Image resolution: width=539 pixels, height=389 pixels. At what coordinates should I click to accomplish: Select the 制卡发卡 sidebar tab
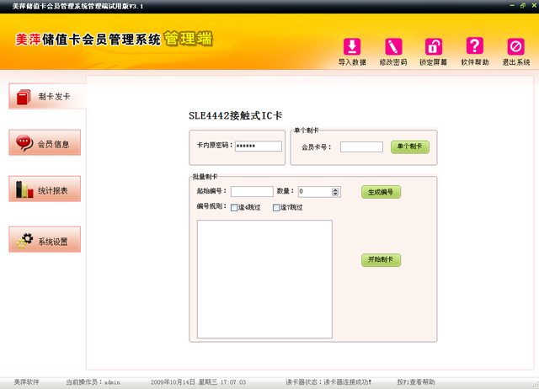coord(46,96)
